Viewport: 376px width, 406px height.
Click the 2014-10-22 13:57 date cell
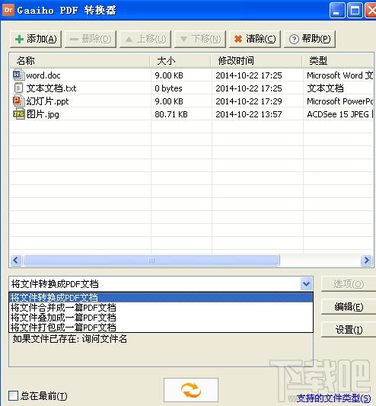249,114
